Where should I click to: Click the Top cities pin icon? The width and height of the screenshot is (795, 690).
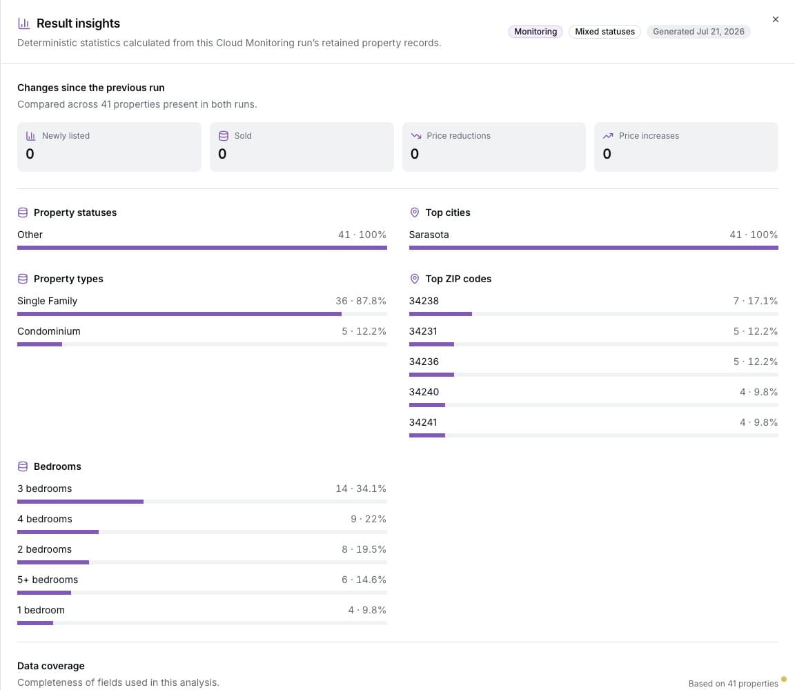(414, 213)
